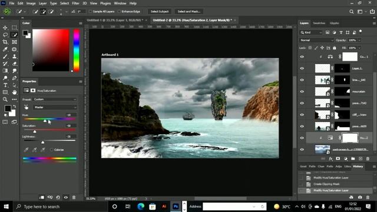377x212 pixels.
Task: Select the Move tool
Action: tap(5, 28)
